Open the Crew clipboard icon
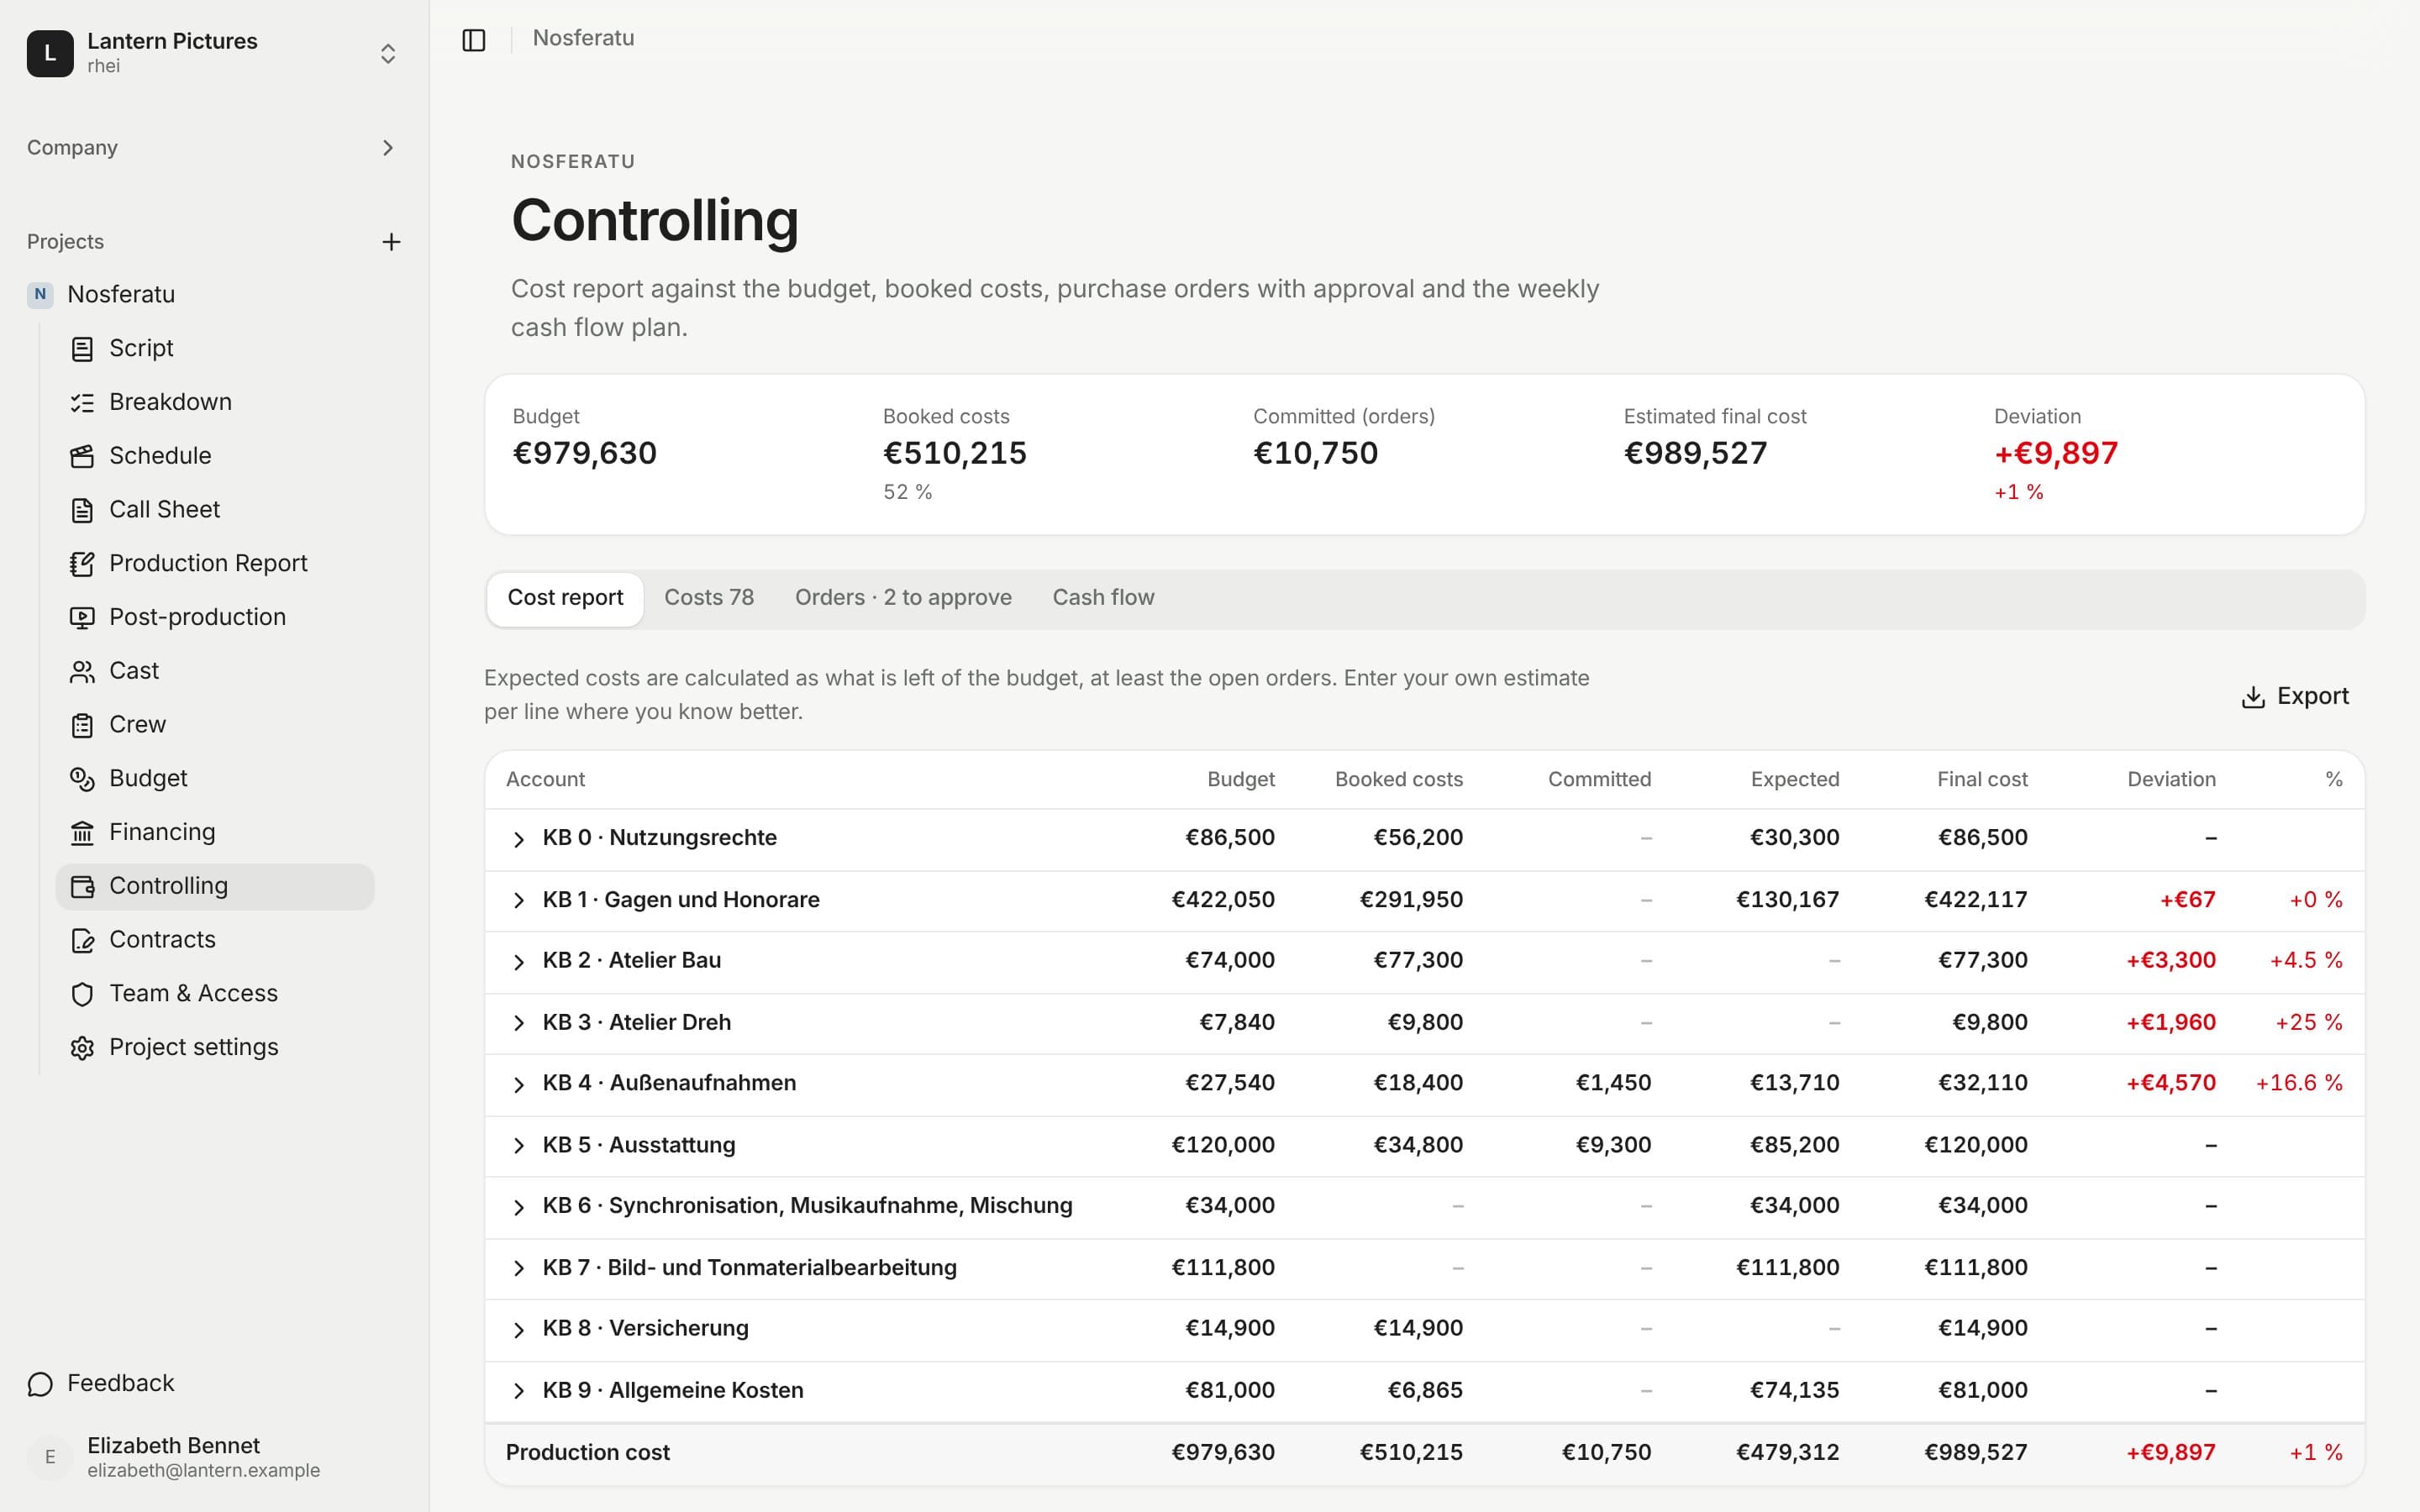The image size is (2420, 1512). (x=82, y=726)
